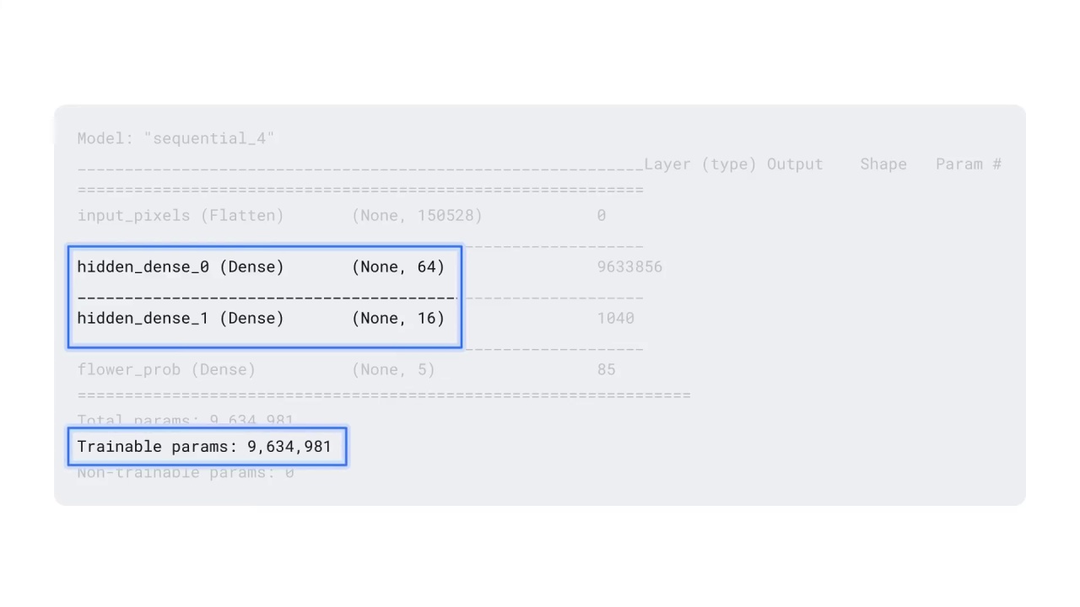Click the 9633856 parameter count
The width and height of the screenshot is (1080, 607).
click(629, 267)
